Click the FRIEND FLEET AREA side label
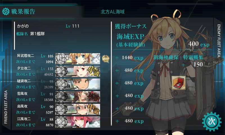Image resolution: width=225 pixels, height=135 pixels. pyautogui.click(x=6, y=107)
